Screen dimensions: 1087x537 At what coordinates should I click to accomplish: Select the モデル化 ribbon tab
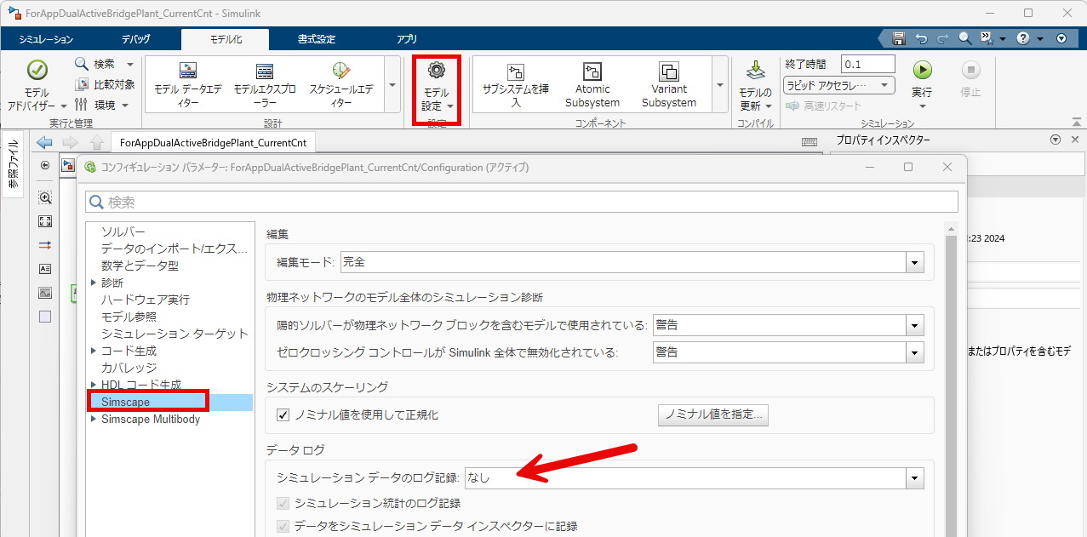(x=226, y=39)
